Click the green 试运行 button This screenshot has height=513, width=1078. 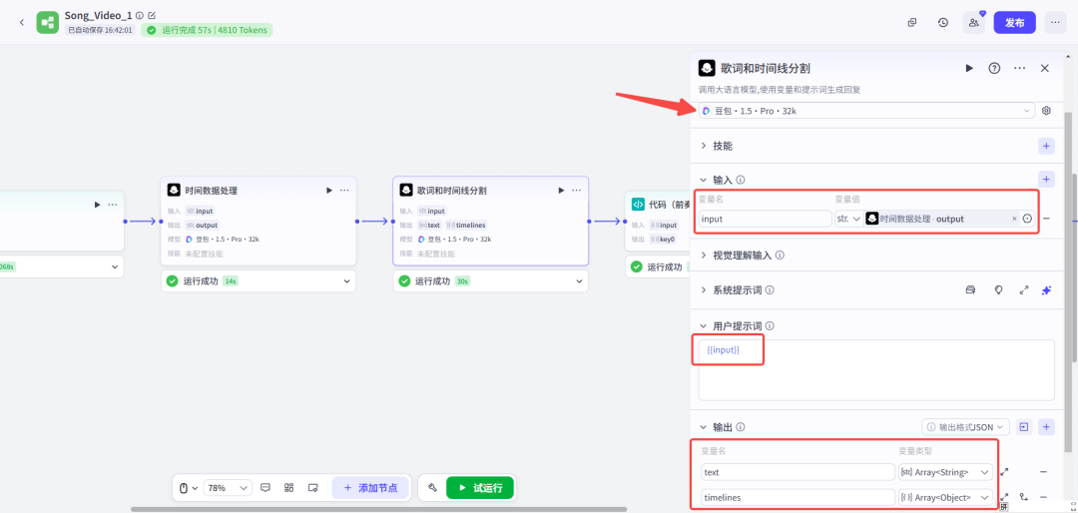(x=480, y=488)
